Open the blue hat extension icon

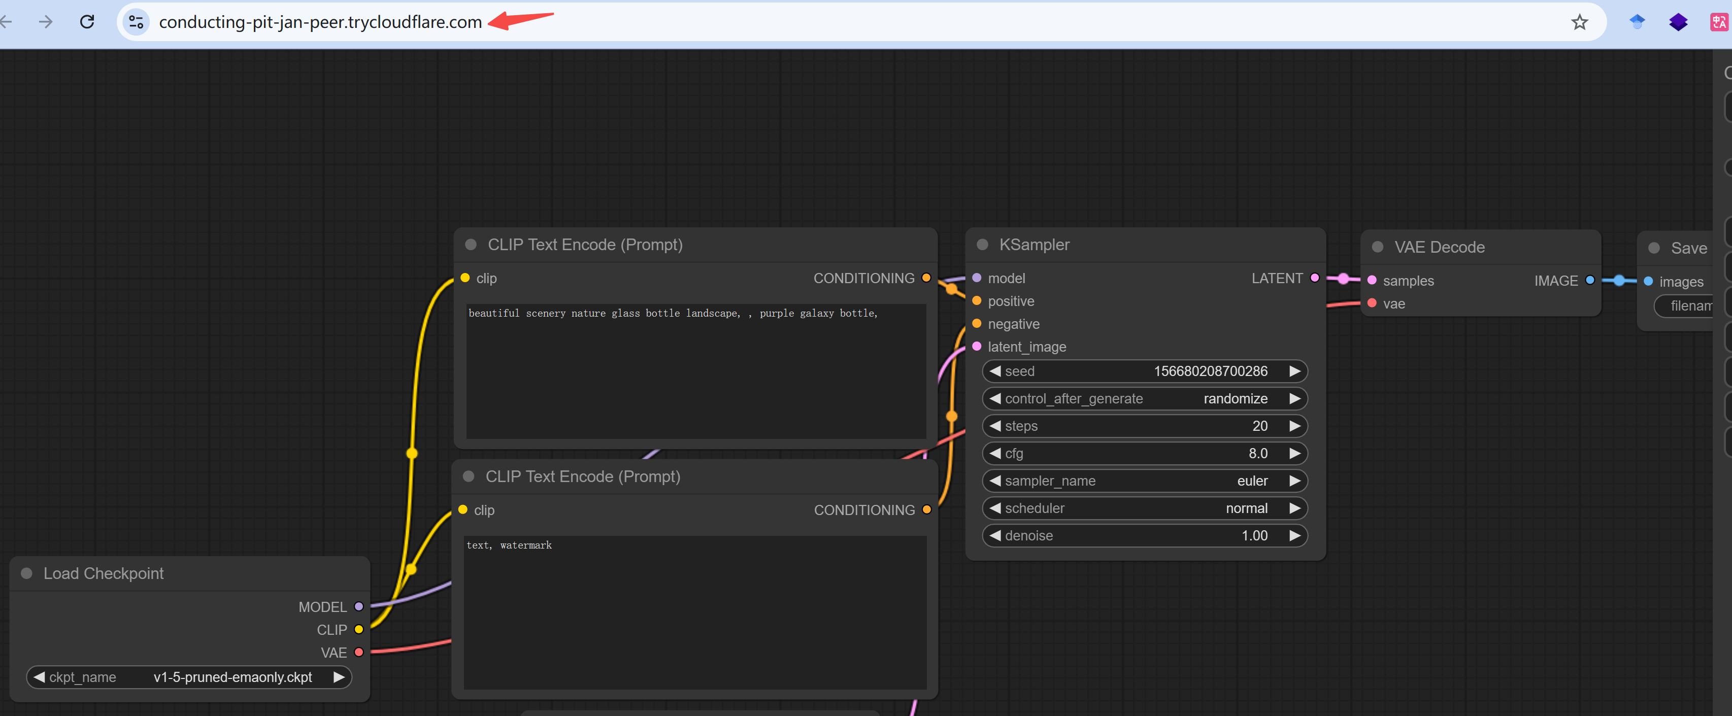(1637, 21)
